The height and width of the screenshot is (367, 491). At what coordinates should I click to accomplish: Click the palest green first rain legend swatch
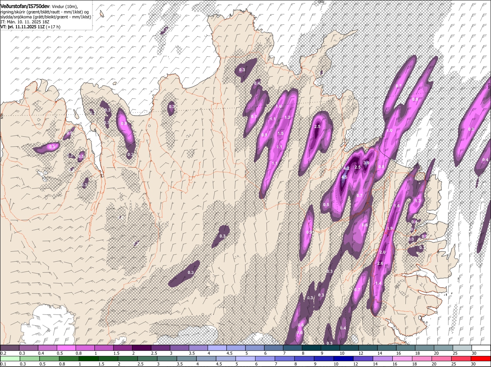click(10, 359)
